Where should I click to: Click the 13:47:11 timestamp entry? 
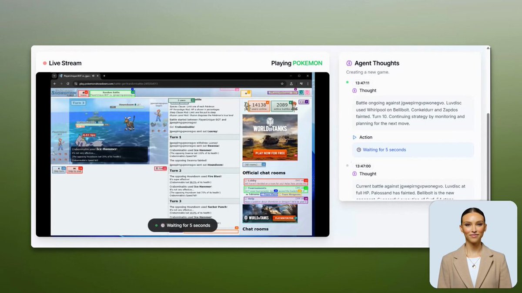(x=362, y=83)
